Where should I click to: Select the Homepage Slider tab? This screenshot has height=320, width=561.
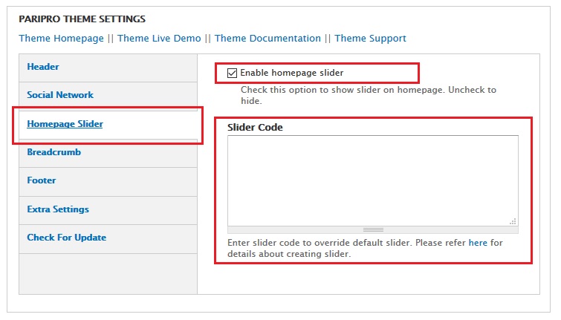coord(65,124)
